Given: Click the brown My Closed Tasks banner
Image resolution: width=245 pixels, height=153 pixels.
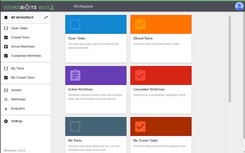Looking at the screenshot, I should pos(161,127).
